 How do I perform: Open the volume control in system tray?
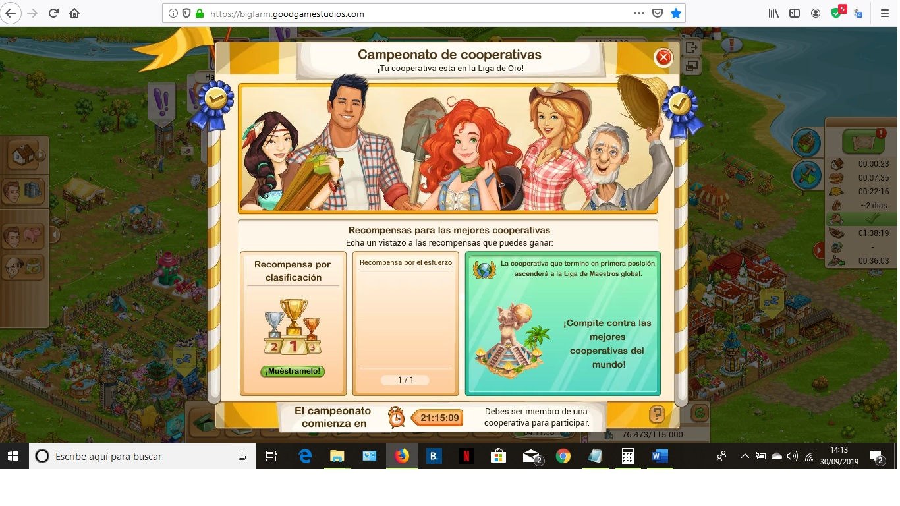tap(793, 456)
